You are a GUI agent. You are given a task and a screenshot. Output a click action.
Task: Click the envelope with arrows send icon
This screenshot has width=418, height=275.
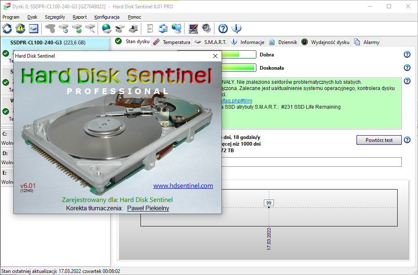coord(163,29)
